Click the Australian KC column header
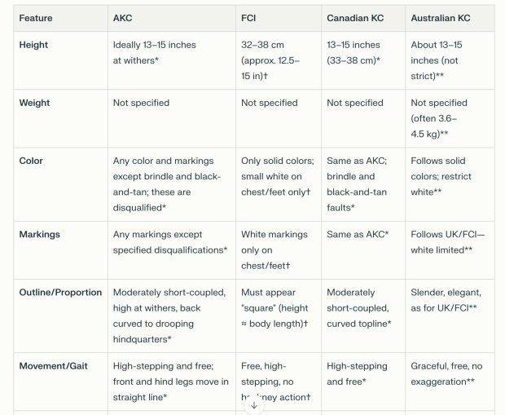 (x=440, y=18)
